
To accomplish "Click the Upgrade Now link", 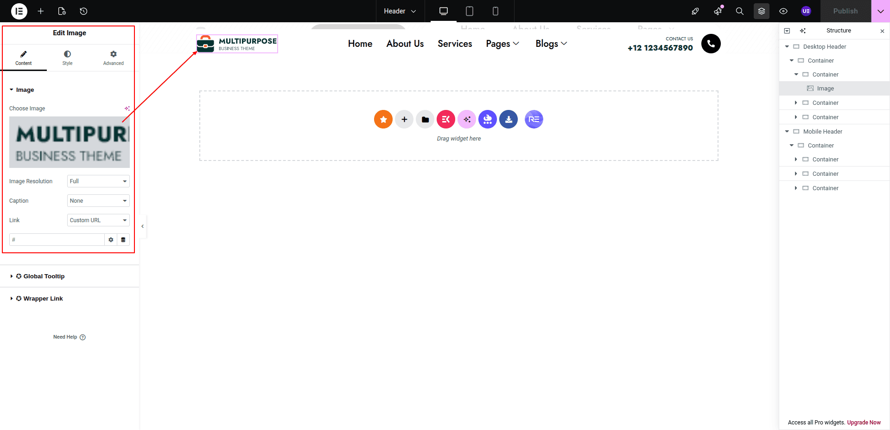I will pos(864,423).
